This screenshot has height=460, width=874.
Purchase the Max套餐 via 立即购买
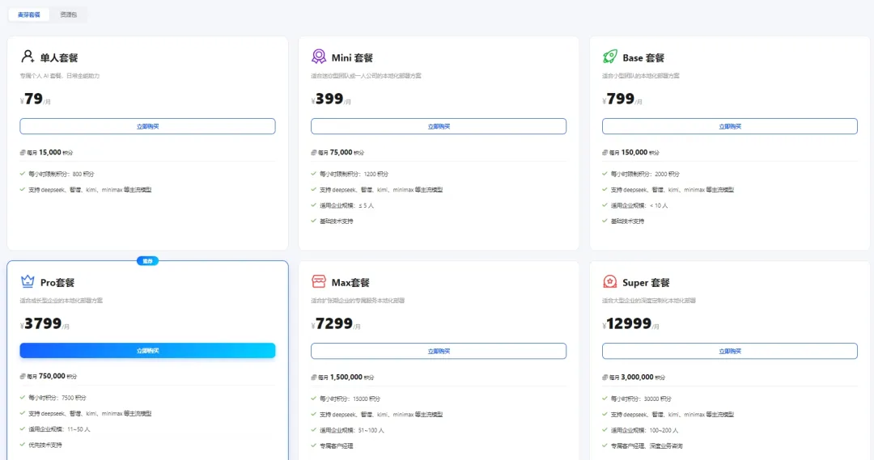pyautogui.click(x=439, y=352)
